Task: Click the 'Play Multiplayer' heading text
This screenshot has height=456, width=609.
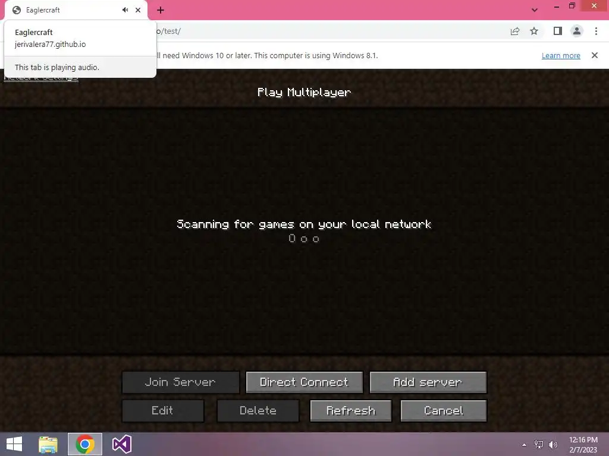Action: [304, 92]
